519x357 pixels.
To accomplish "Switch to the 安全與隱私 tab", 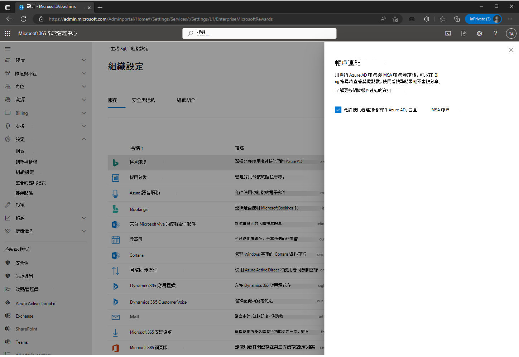I will 143,101.
